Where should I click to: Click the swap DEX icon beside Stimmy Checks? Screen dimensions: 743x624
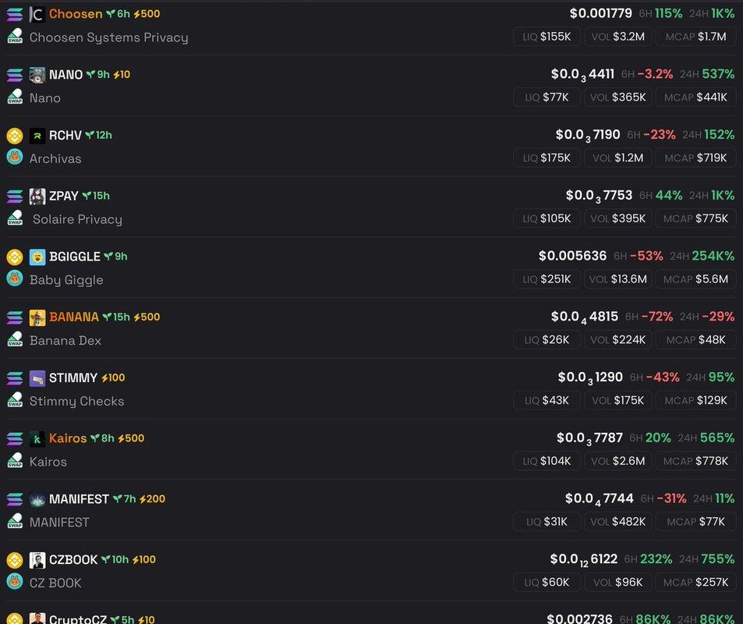(x=15, y=400)
